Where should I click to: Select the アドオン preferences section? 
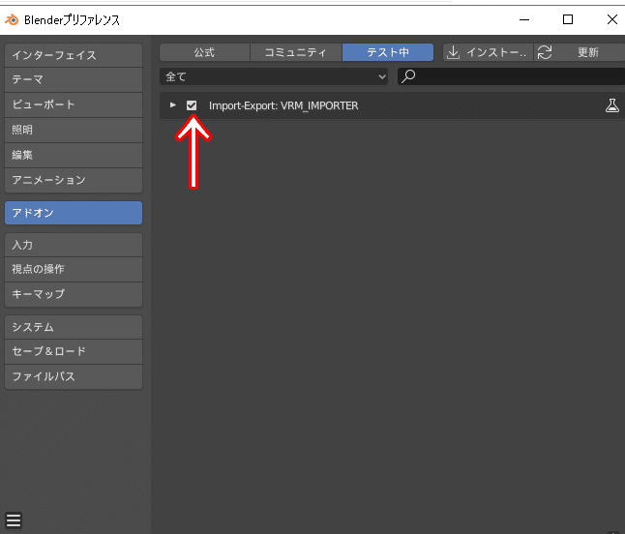pyautogui.click(x=74, y=213)
